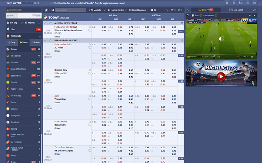
Task: Refresh the Australia W-League odds
Action: coord(182,23)
